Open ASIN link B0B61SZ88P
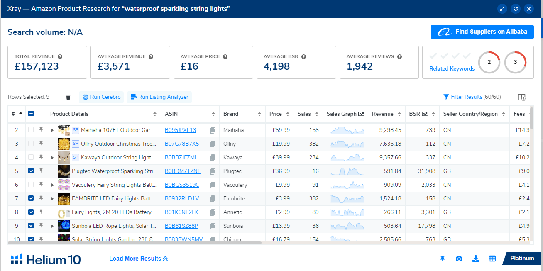 181,226
